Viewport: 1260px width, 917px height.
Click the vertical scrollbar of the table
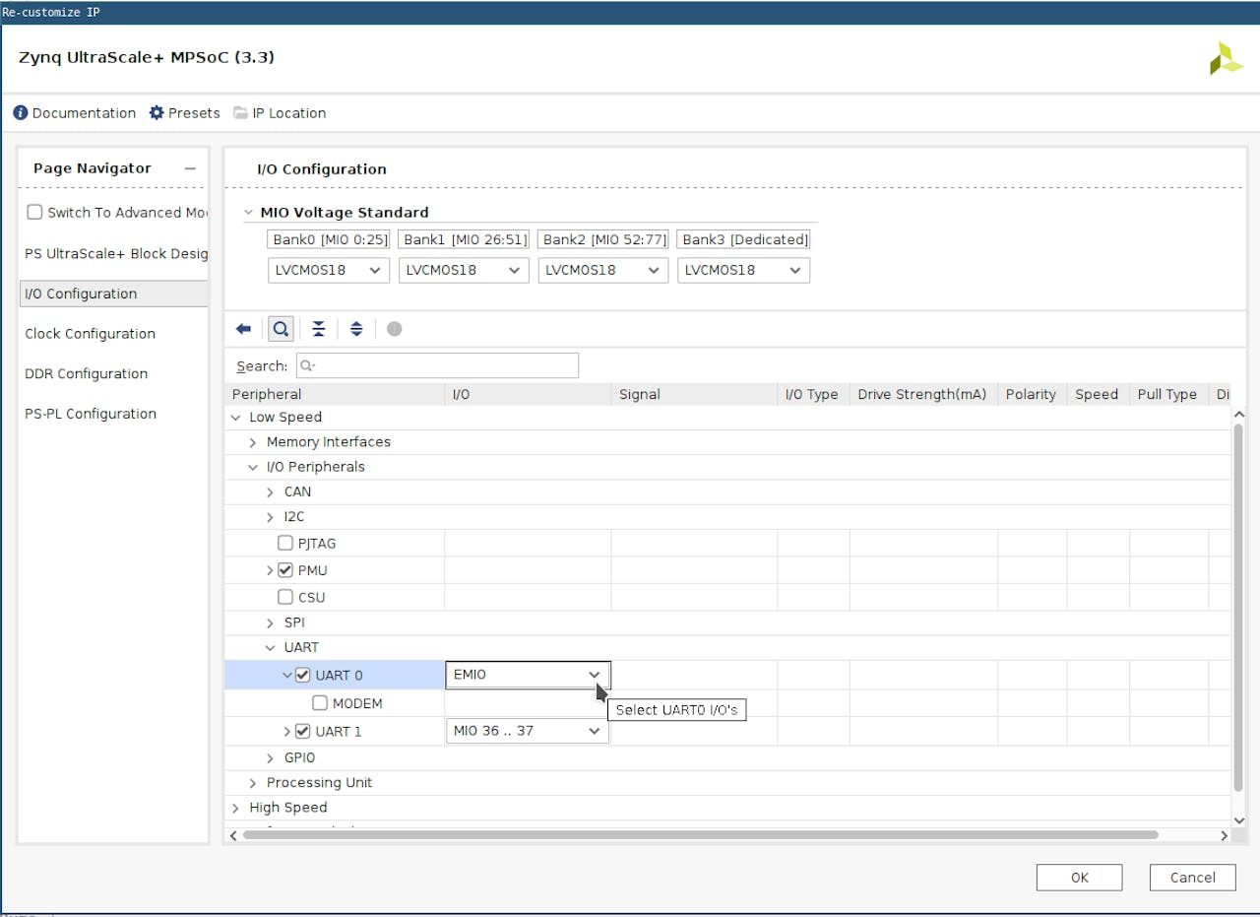point(1239,607)
